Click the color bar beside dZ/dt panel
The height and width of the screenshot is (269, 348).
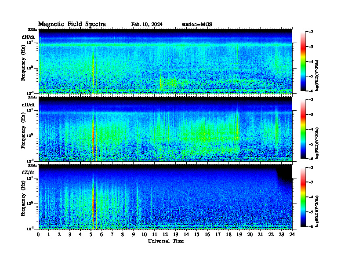(303, 197)
